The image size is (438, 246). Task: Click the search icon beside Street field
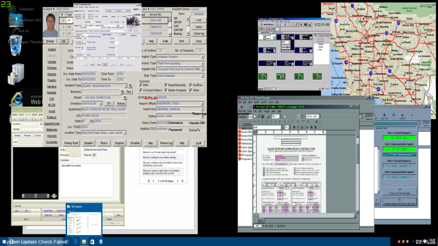point(125,97)
